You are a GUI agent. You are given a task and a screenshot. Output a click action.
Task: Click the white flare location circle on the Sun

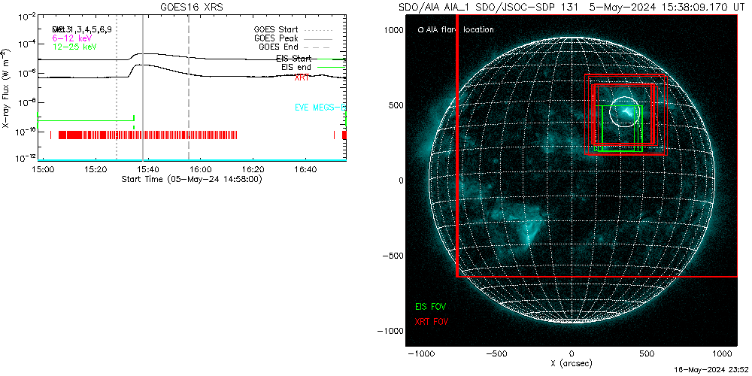[x=626, y=111]
